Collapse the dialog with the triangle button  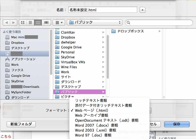(142, 10)
